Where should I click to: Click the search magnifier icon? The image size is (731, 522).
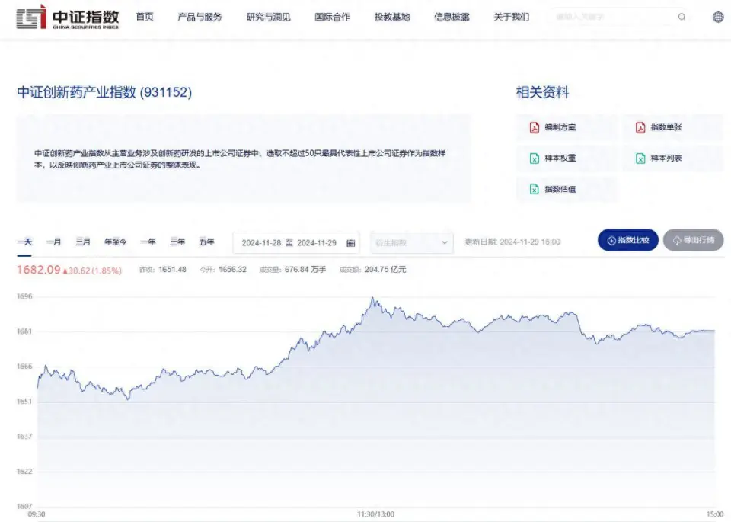pyautogui.click(x=682, y=17)
